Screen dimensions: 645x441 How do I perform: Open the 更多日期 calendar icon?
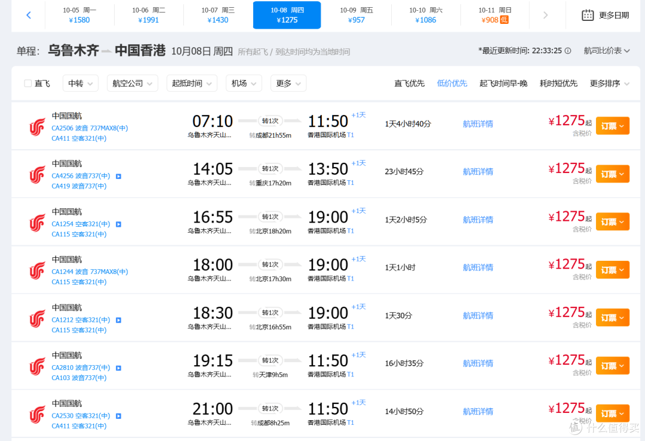(588, 15)
